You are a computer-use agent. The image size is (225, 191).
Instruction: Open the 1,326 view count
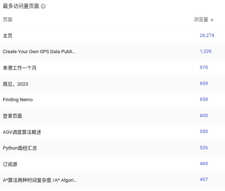[206, 51]
